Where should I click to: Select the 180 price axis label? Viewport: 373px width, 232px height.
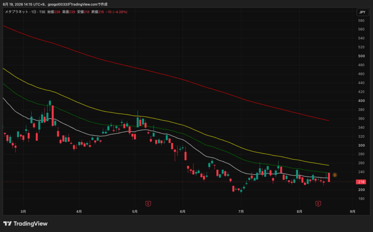[361, 199]
